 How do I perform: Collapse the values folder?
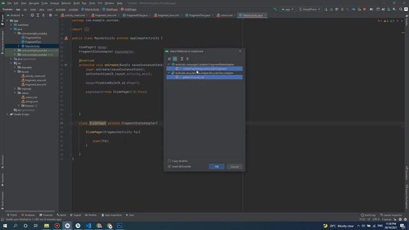15,93
